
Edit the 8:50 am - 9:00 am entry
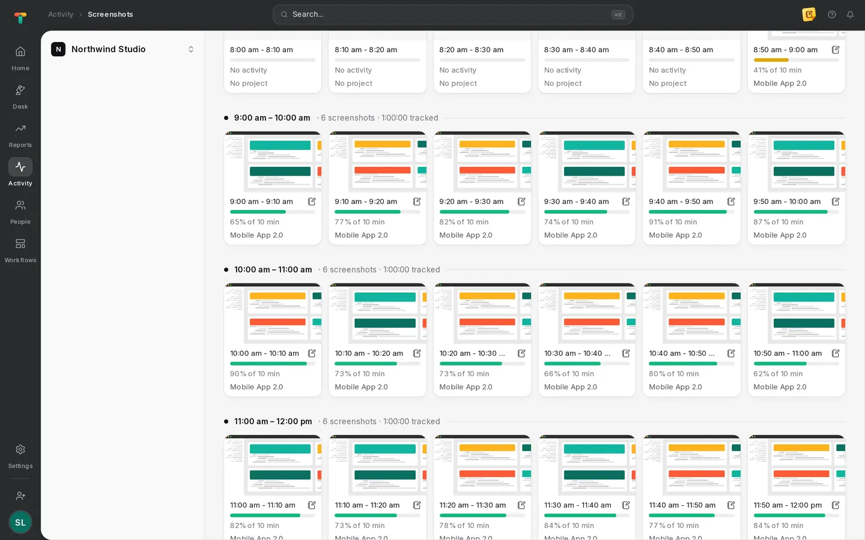[x=836, y=50]
